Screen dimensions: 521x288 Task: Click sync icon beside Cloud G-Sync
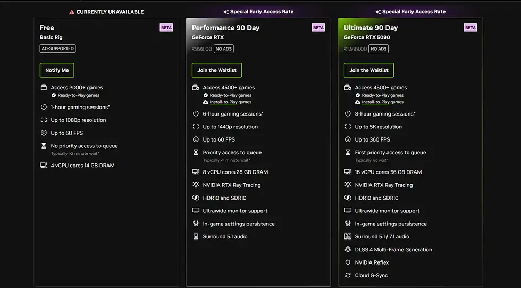348,275
